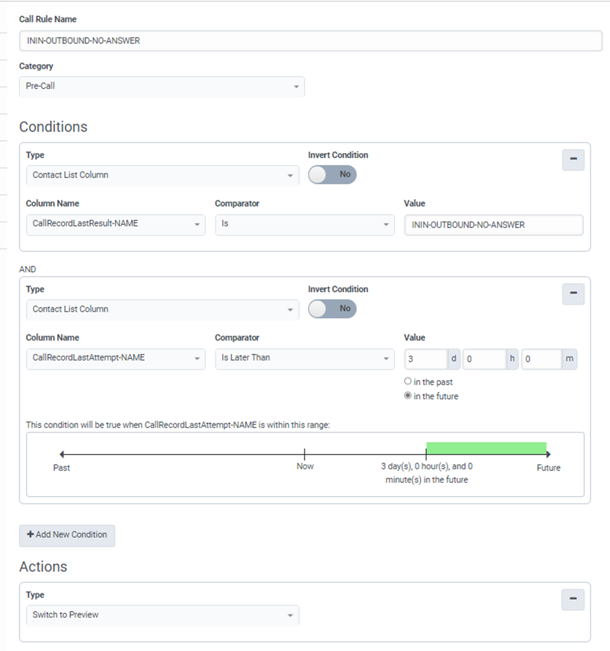This screenshot has width=610, height=651.
Task: Remove the Switch to Preview action with minus icon
Action: click(573, 599)
